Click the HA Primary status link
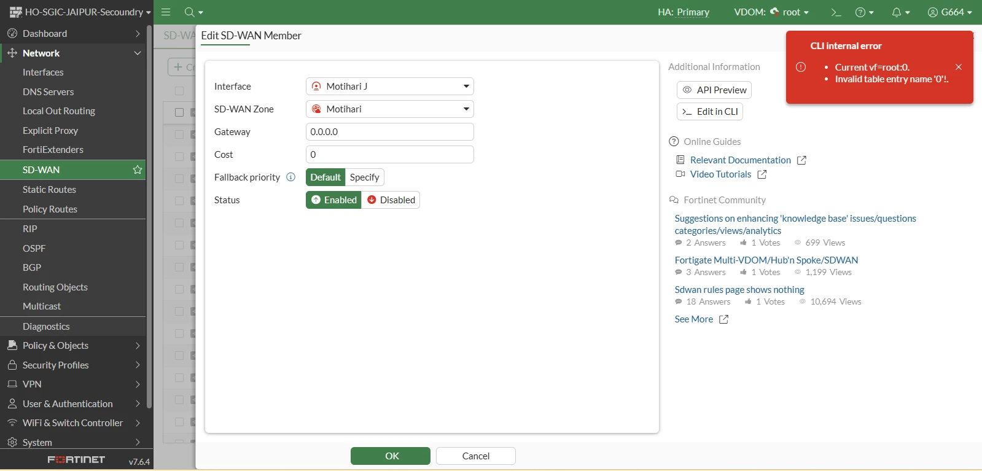 693,12
